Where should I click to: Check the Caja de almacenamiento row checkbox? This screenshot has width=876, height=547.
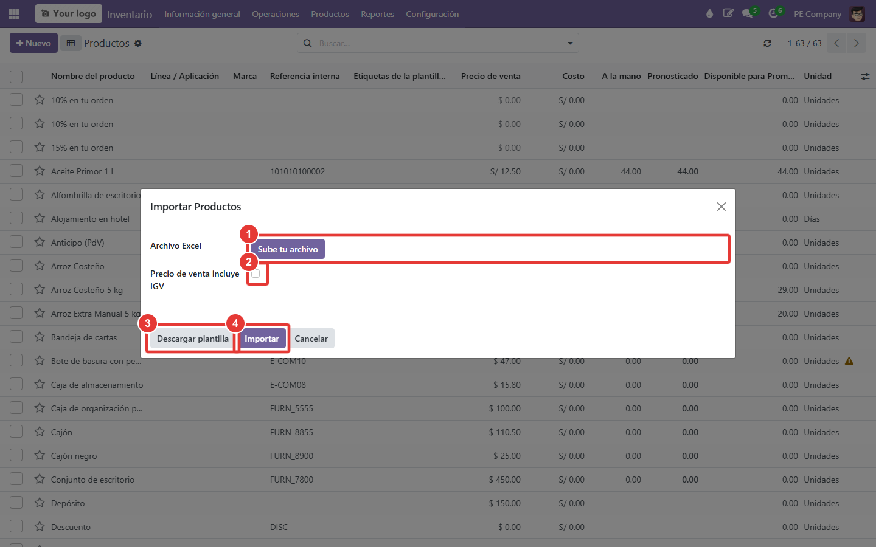click(16, 384)
